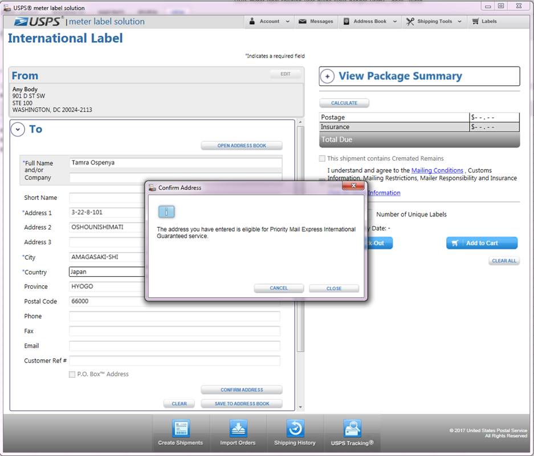The image size is (534, 456).
Task: Expand View Package Summary plus icon
Action: pyautogui.click(x=327, y=77)
